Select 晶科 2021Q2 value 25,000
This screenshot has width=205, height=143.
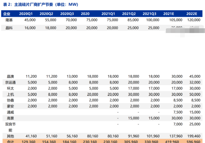coord(133,28)
